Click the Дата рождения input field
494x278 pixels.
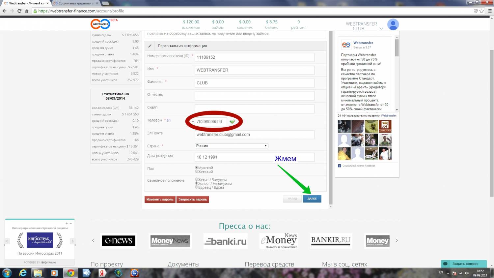255,157
